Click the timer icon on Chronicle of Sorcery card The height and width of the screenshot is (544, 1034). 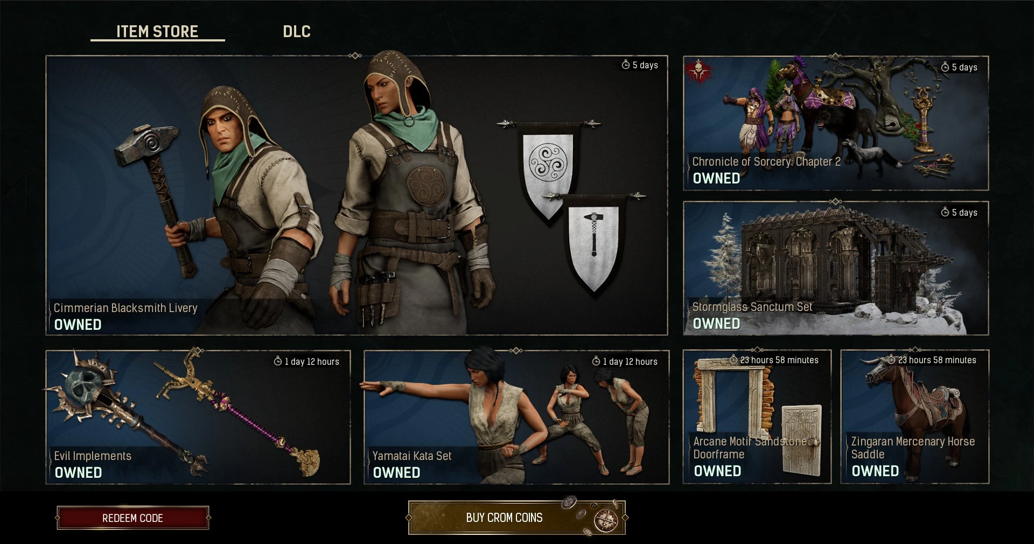point(945,67)
